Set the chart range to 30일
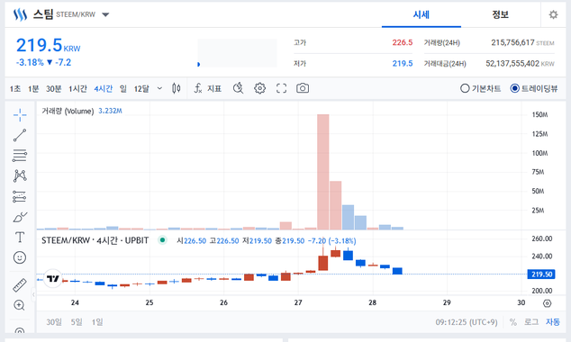Viewport: 571px width, 342px height. click(54, 322)
